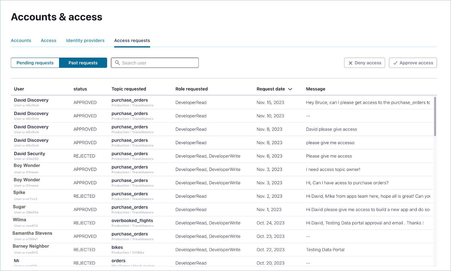451x271 pixels.
Task: Click the magnifier icon in the search field
Action: click(x=118, y=63)
